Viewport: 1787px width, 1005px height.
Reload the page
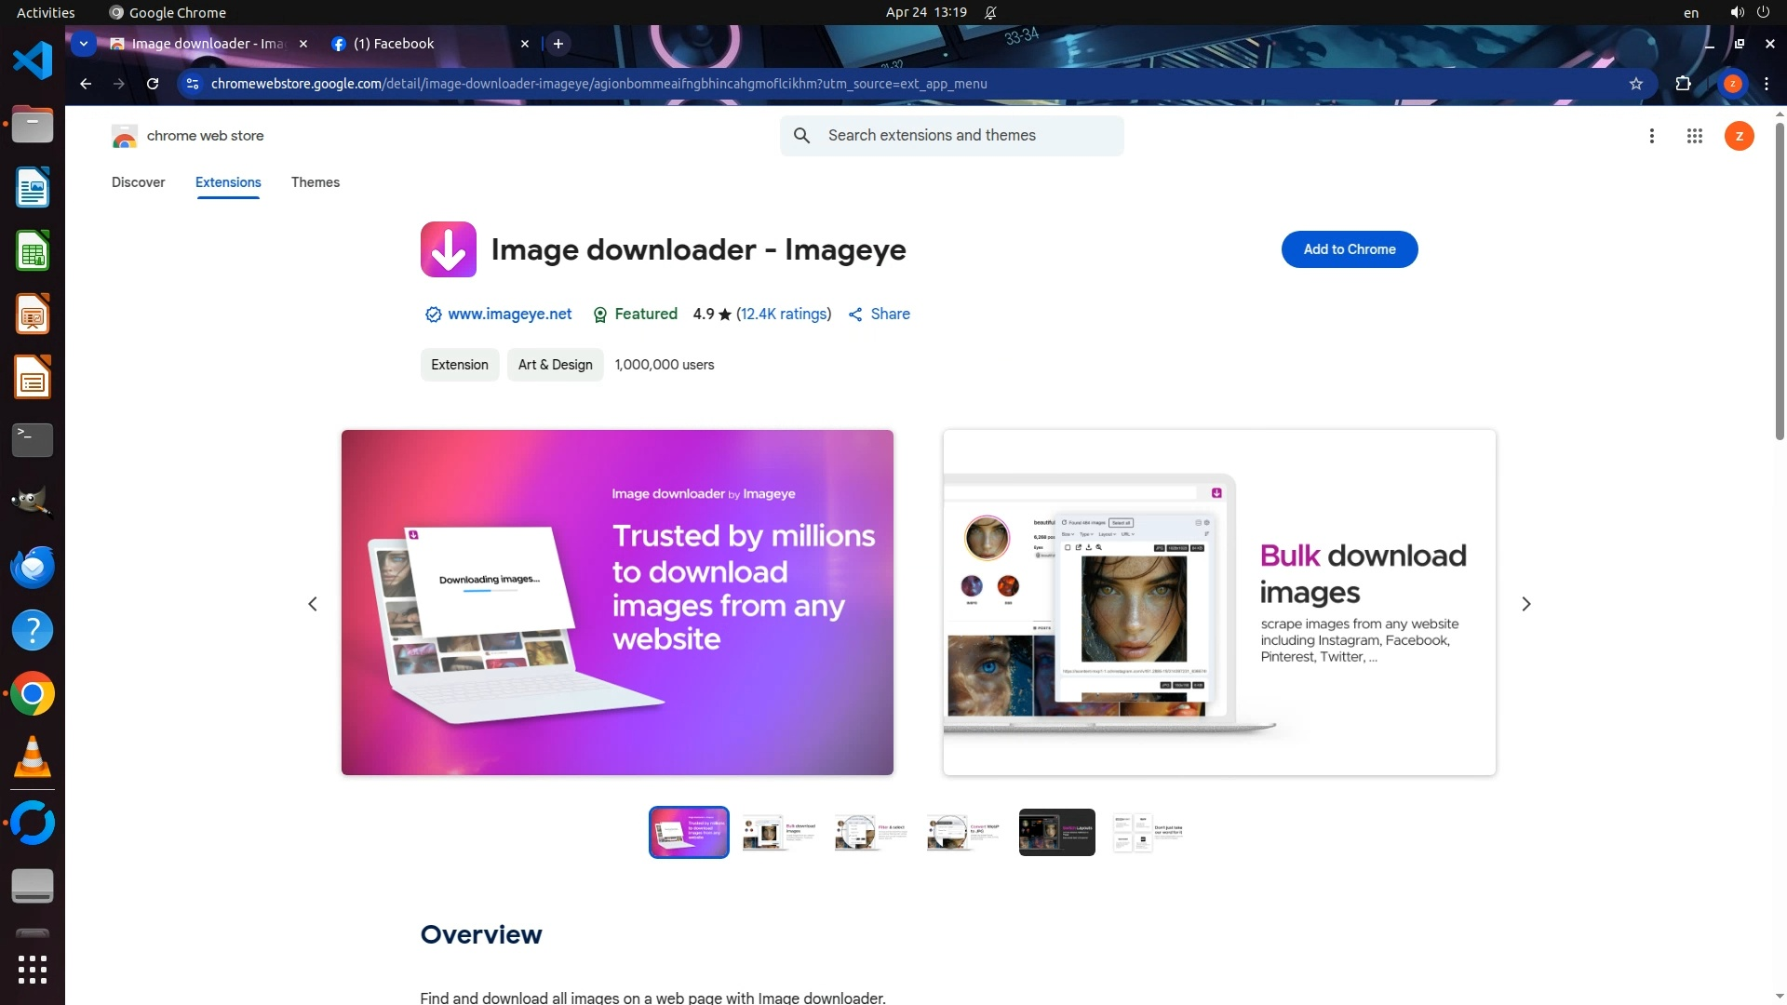(x=153, y=84)
